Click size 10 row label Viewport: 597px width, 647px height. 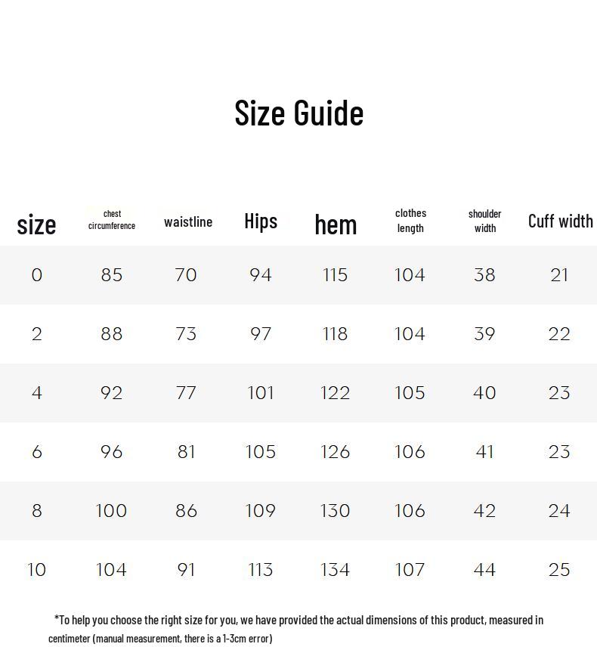click(x=37, y=570)
